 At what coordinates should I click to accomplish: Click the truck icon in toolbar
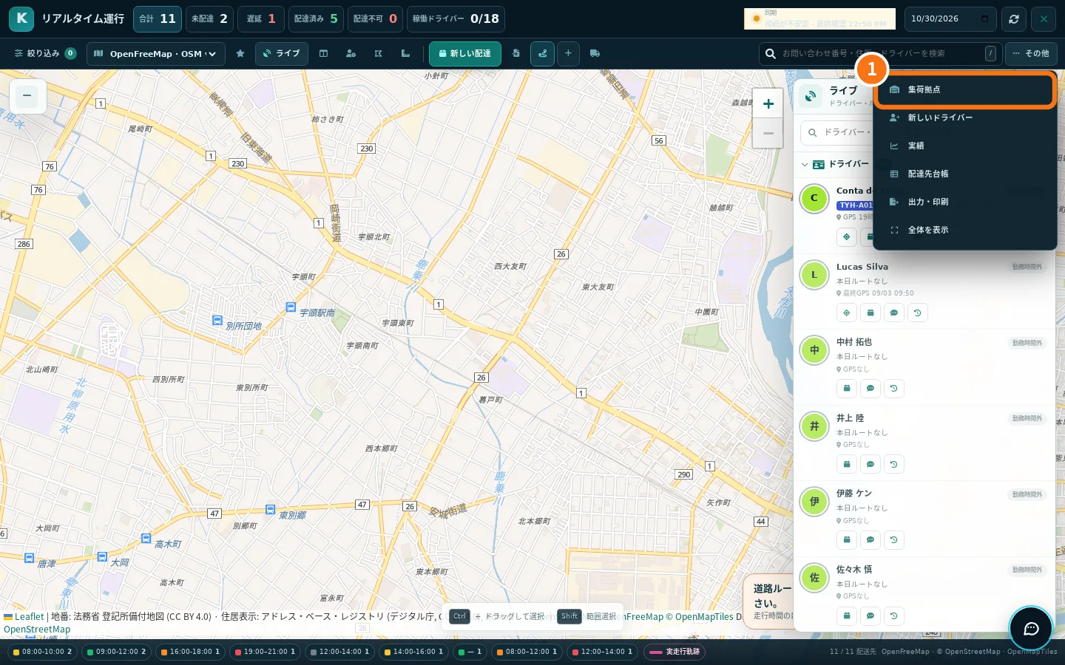595,54
